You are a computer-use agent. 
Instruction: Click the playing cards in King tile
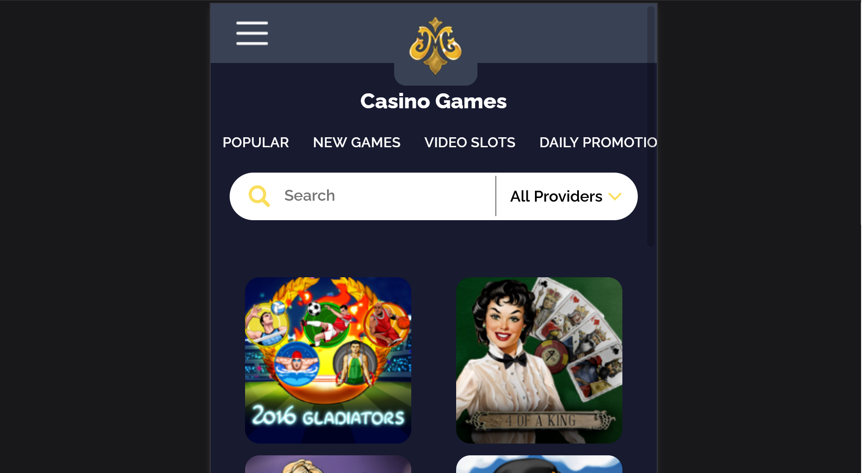point(575,338)
